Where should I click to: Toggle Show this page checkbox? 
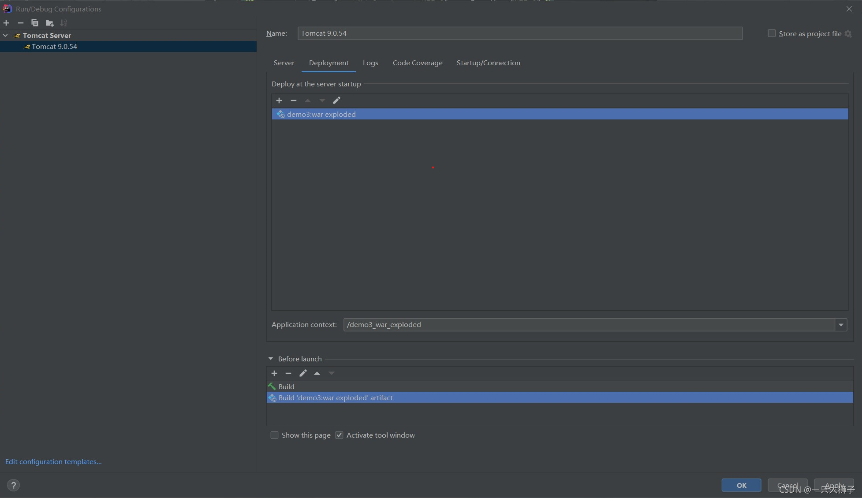[x=275, y=435]
